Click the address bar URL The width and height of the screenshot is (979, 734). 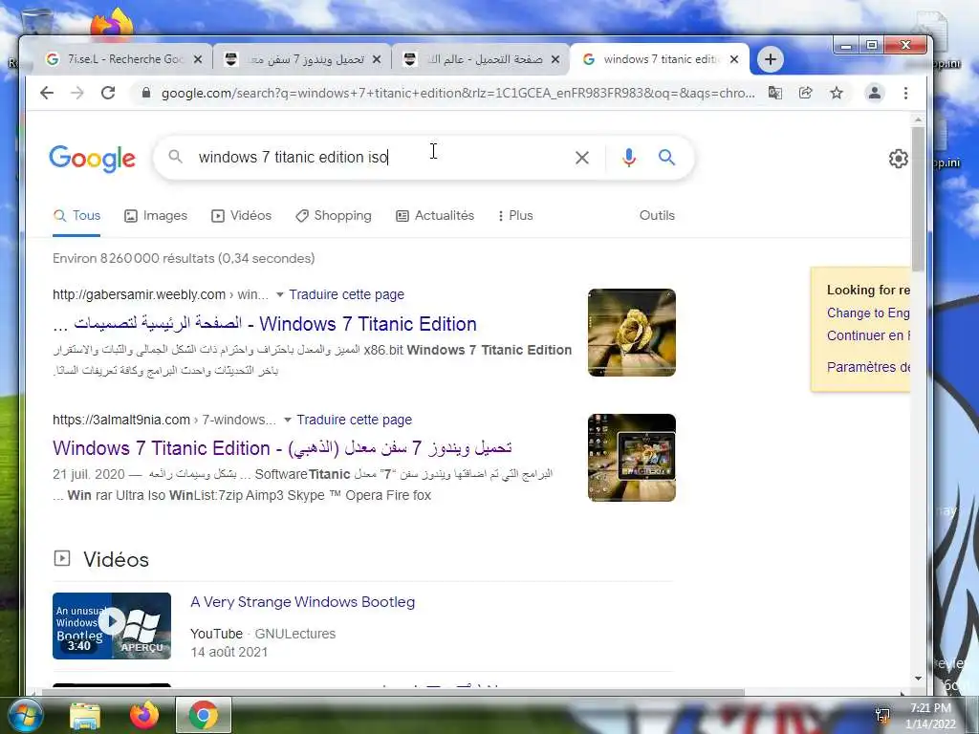click(x=458, y=93)
